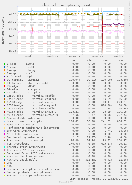132x185 pixels.
Task: Click the light blue Local timer interrupts swatch
Action: click(x=5, y=121)
